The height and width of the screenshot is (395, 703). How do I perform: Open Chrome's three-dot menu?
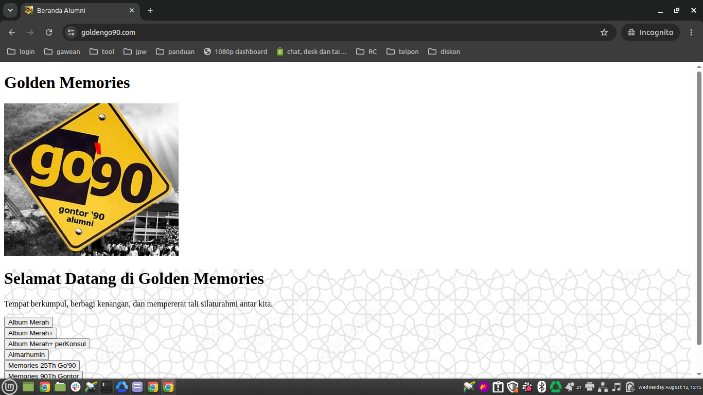(x=691, y=32)
